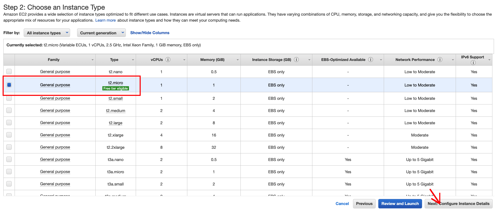This screenshot has height=211, width=495.
Task: Select the t3a.nano instance checkbox
Action: pos(9,159)
